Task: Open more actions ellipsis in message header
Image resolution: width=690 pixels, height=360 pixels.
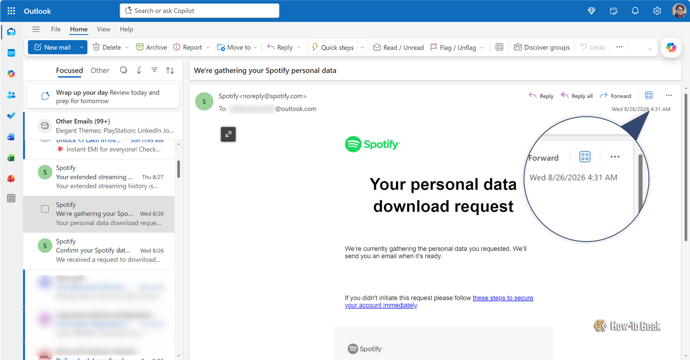Action: click(x=669, y=95)
